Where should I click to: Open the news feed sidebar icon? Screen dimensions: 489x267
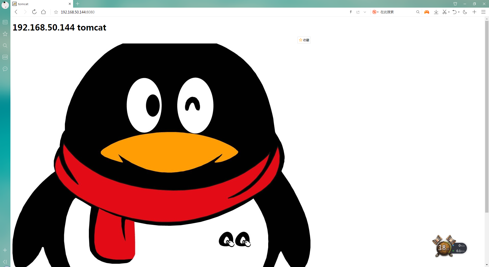(x=5, y=22)
